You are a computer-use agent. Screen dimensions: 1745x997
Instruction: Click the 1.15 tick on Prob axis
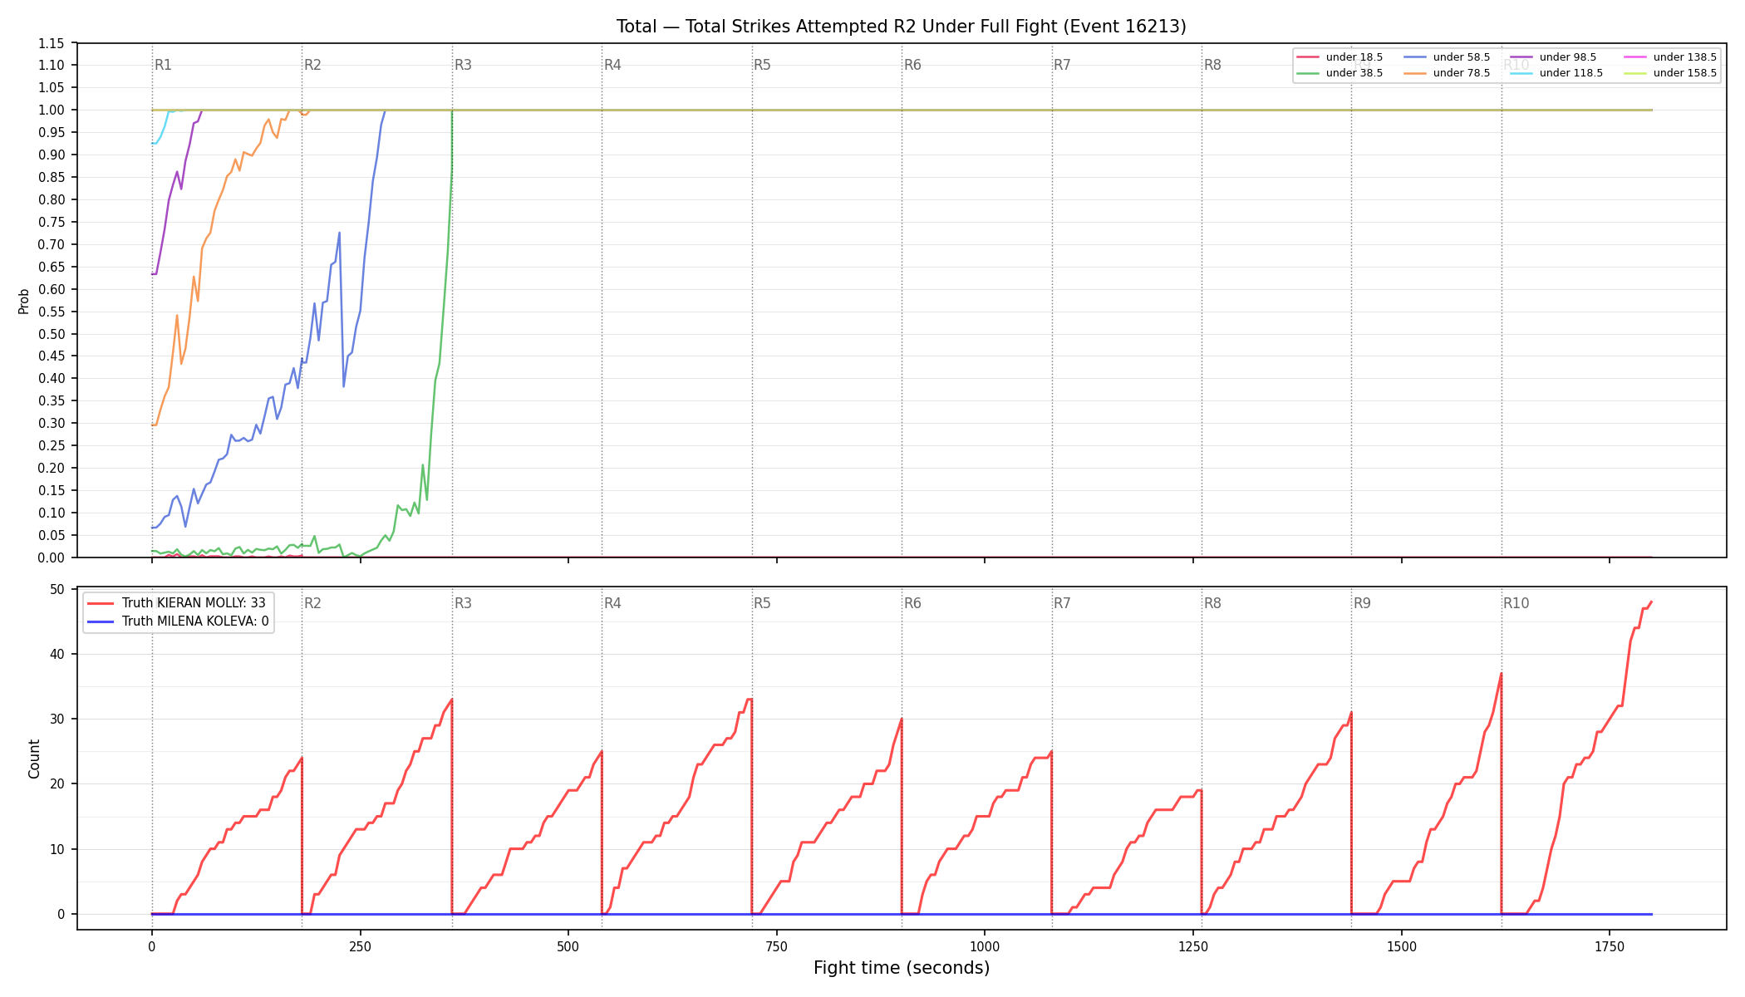pyautogui.click(x=52, y=43)
